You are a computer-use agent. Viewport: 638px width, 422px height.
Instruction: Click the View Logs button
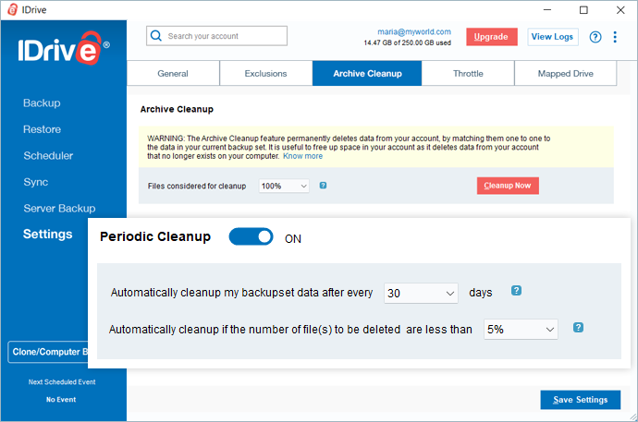point(553,37)
